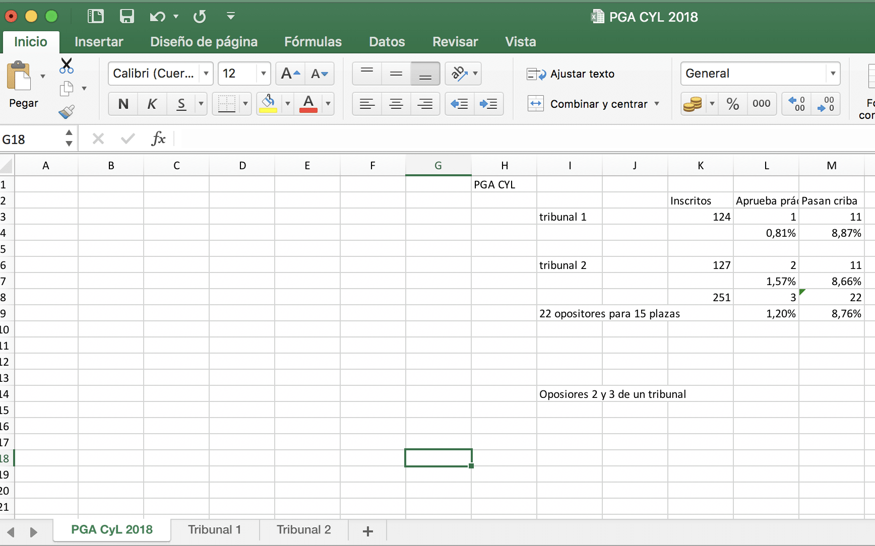Image resolution: width=875 pixels, height=546 pixels.
Task: Click the next sheet navigation arrow
Action: [x=33, y=532]
